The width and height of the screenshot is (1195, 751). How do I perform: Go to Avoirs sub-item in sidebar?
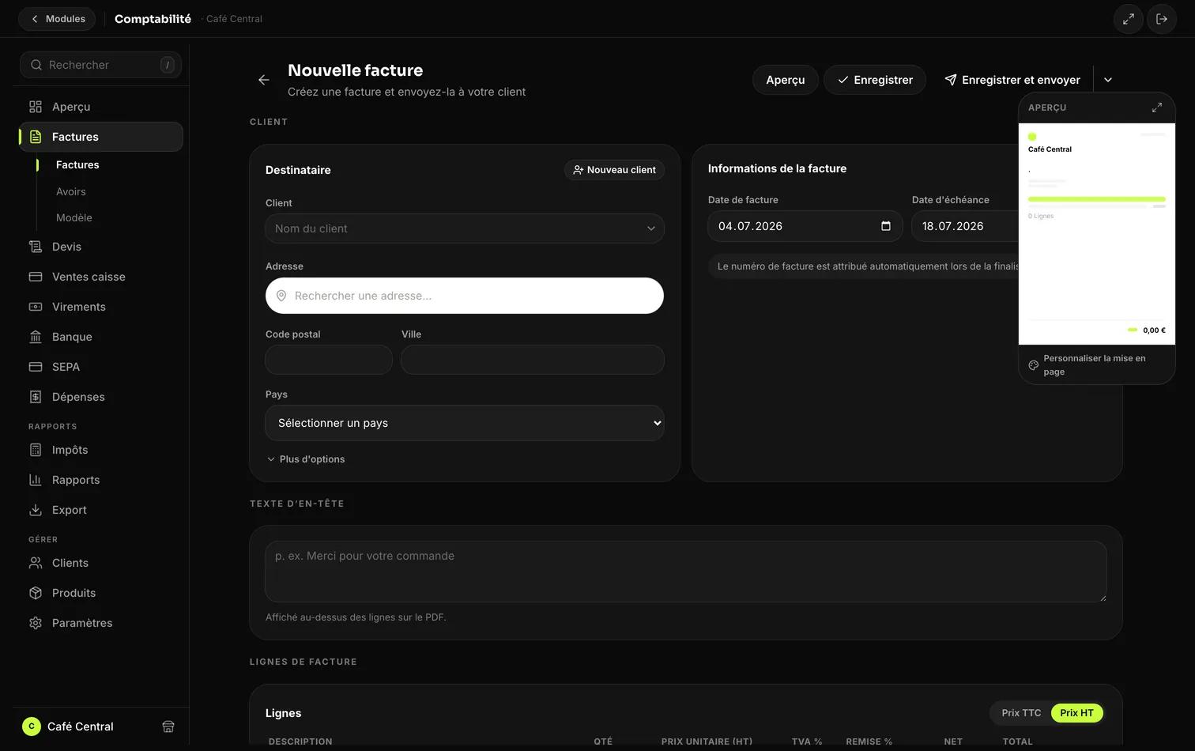point(71,191)
